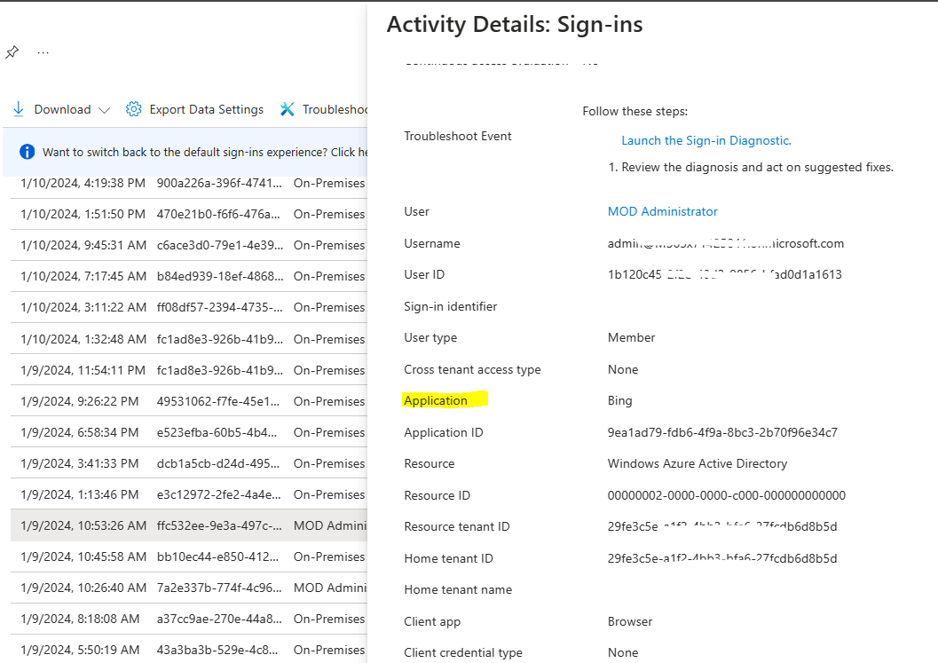
Task: Click the Client credential type value None
Action: (x=623, y=653)
